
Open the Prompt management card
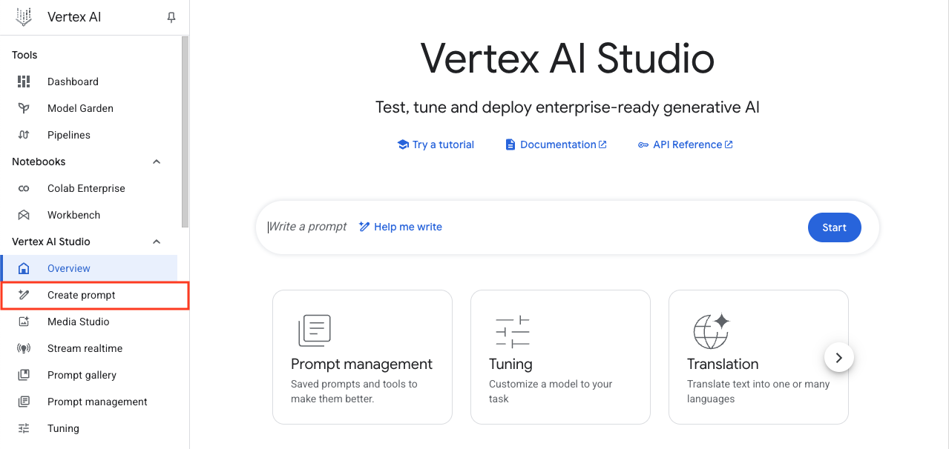(x=362, y=357)
